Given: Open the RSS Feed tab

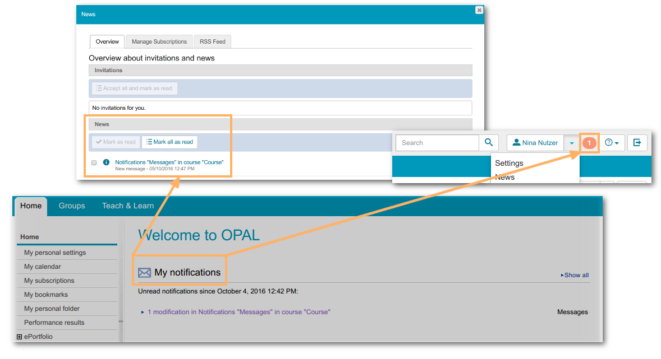Looking at the screenshot, I should tap(213, 41).
